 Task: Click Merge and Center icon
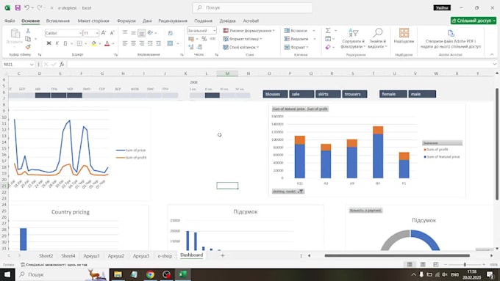pos(171,43)
